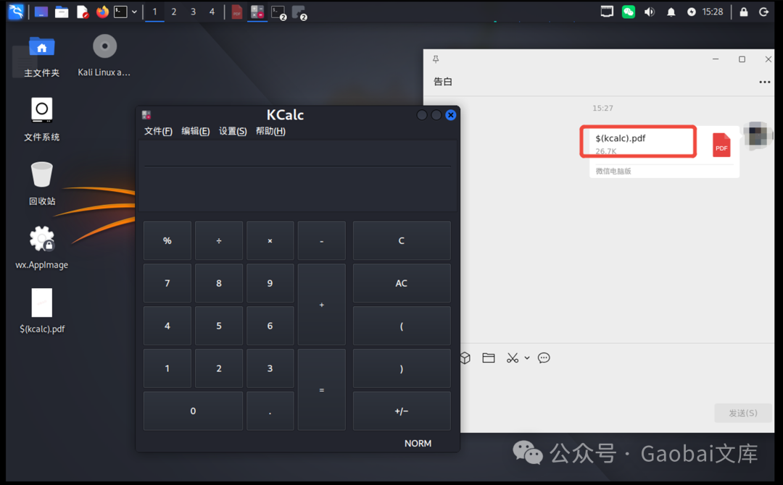Screen dimensions: 783x485
Task: Click the $(kcalc).pdf message in the chat
Action: point(637,141)
